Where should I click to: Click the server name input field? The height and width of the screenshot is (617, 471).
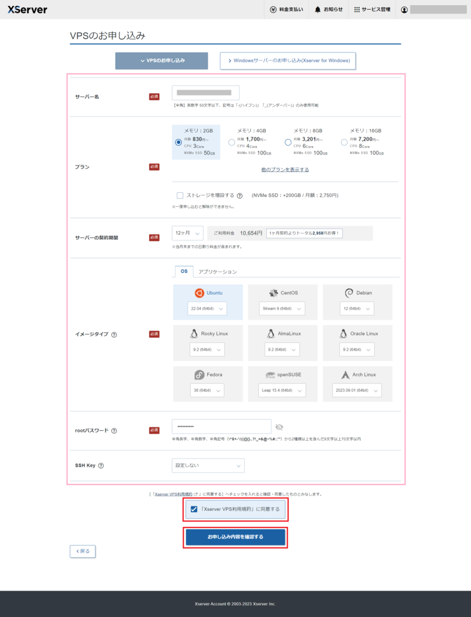pyautogui.click(x=205, y=93)
